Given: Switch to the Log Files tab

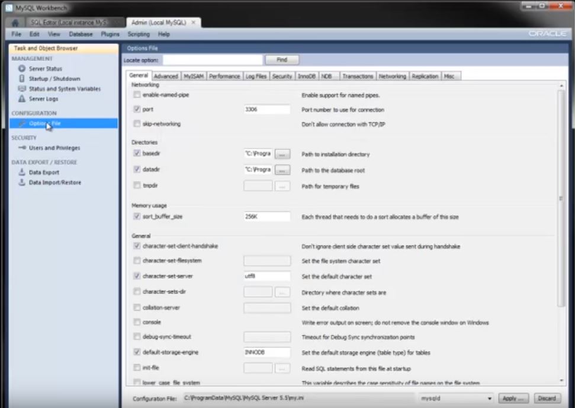Looking at the screenshot, I should tap(256, 76).
